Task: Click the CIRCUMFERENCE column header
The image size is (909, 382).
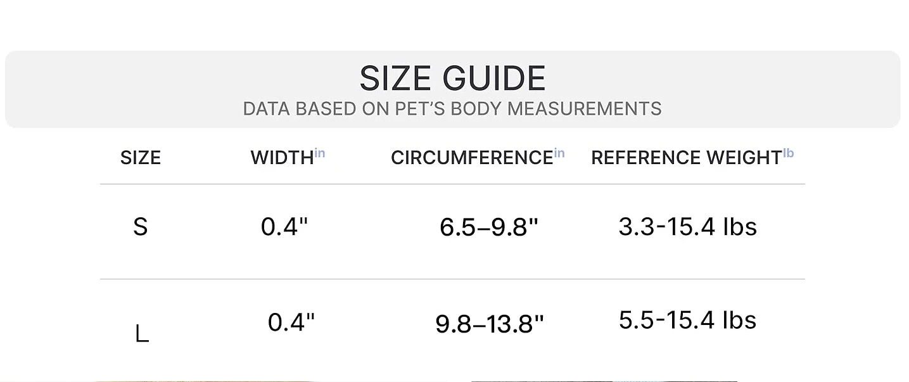Action: pyautogui.click(x=472, y=158)
